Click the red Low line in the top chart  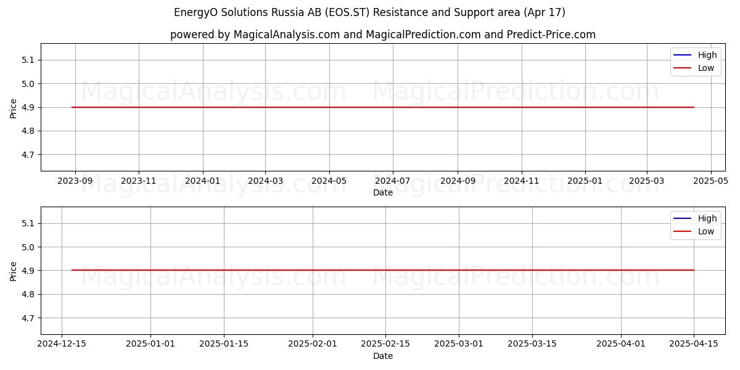click(382, 107)
